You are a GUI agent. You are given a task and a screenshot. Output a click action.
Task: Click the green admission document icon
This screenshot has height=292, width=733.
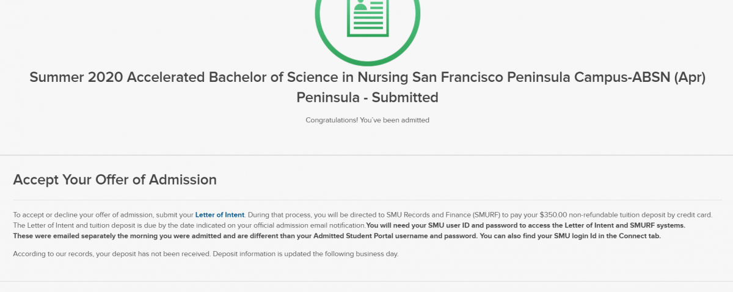367,17
